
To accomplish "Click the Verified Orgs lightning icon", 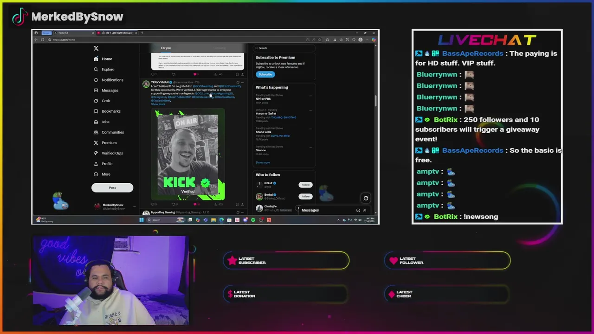I will point(96,153).
